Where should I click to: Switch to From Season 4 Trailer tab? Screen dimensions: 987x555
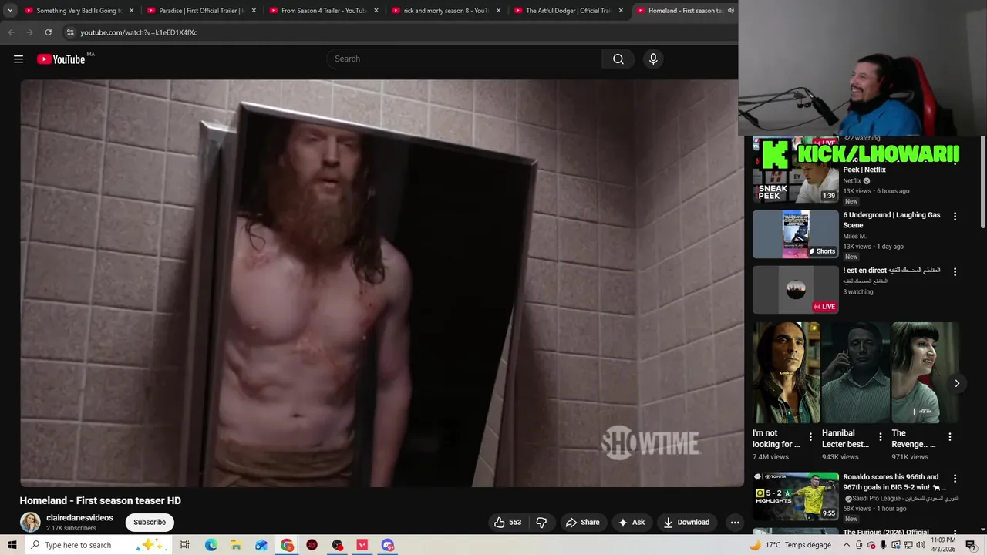tap(325, 11)
